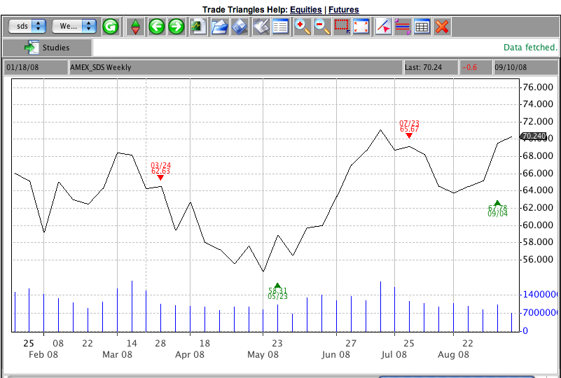Click the 70.240 last price tag
The width and height of the screenshot is (561, 378).
pos(533,136)
